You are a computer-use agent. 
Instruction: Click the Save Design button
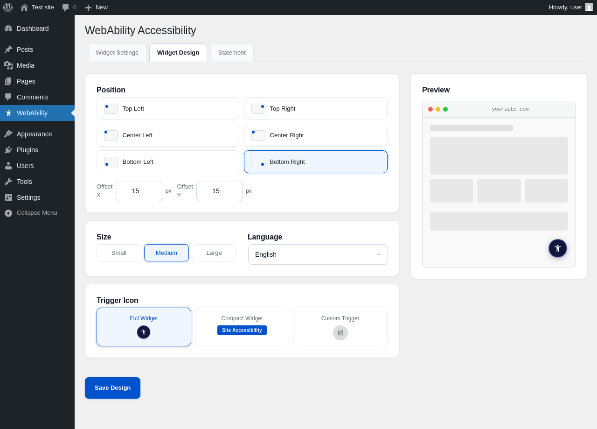pos(112,388)
